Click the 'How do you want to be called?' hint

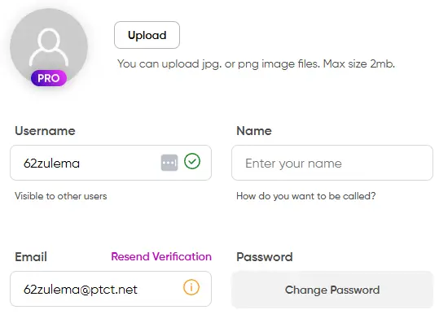306,196
